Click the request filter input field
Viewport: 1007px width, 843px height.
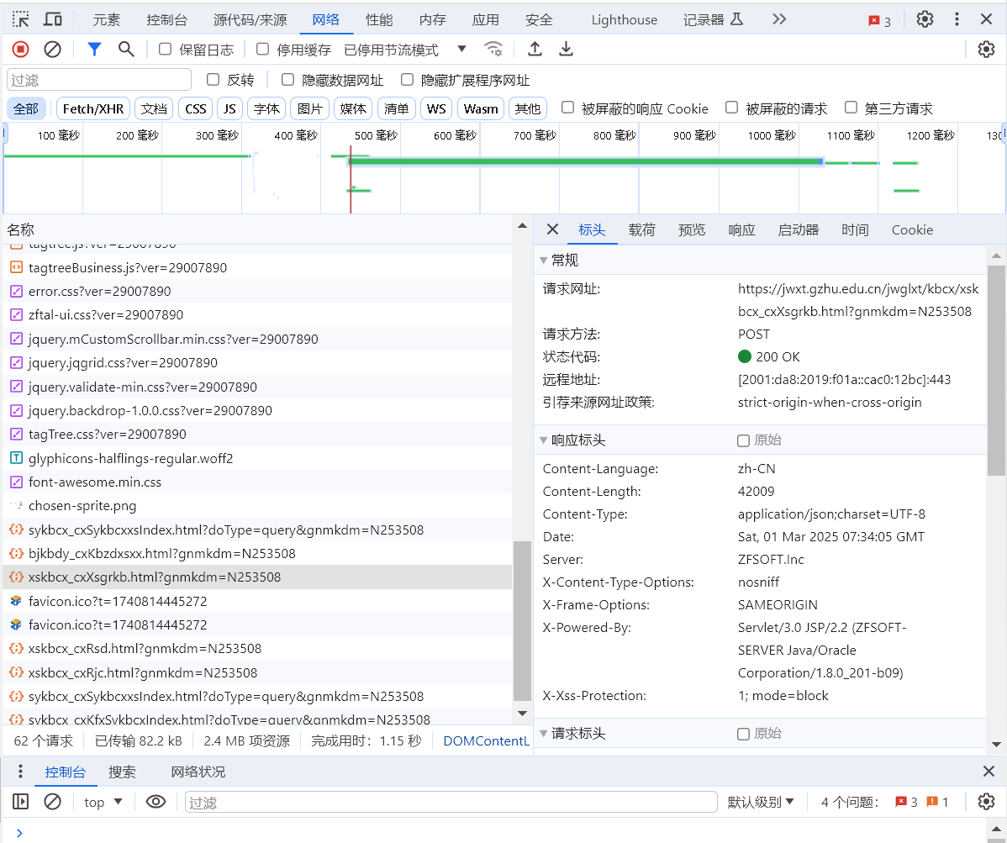click(x=99, y=80)
